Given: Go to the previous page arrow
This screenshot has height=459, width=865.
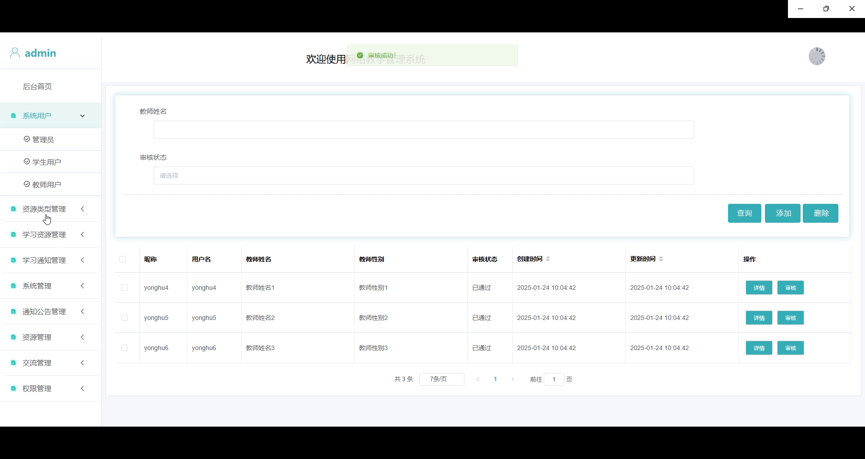Looking at the screenshot, I should coord(478,379).
